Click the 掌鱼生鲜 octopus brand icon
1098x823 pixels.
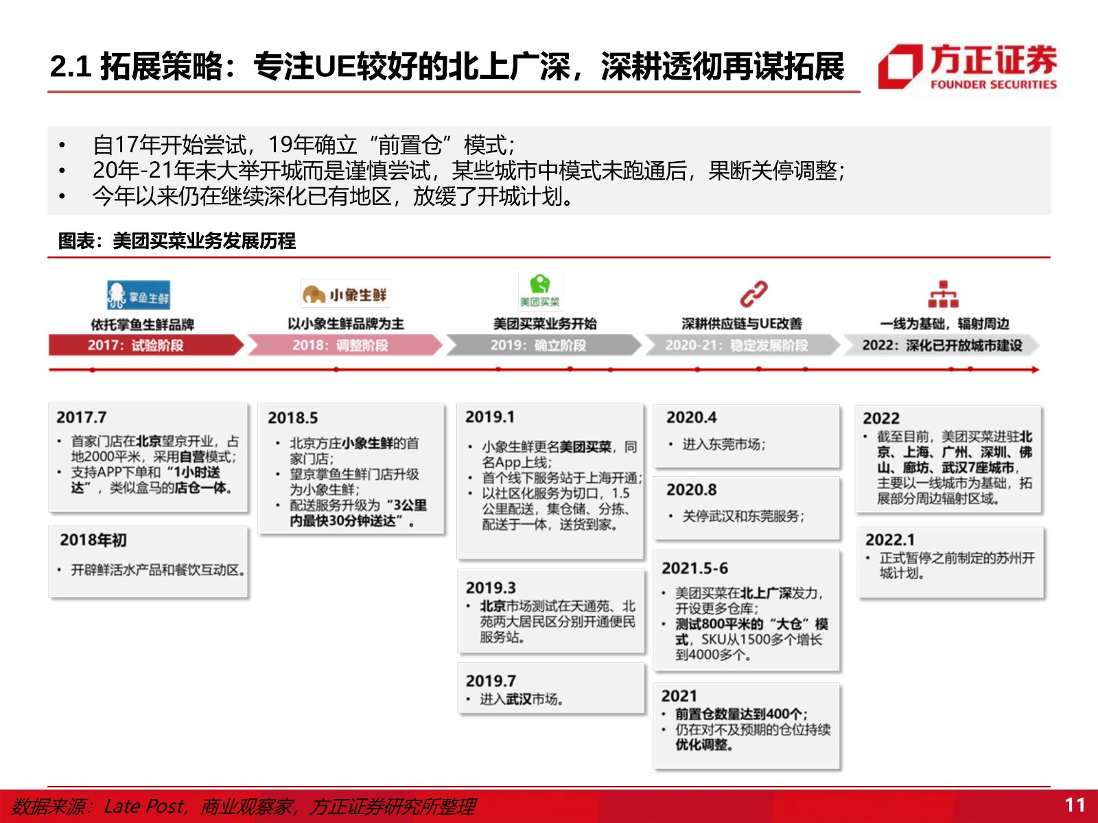(x=139, y=296)
